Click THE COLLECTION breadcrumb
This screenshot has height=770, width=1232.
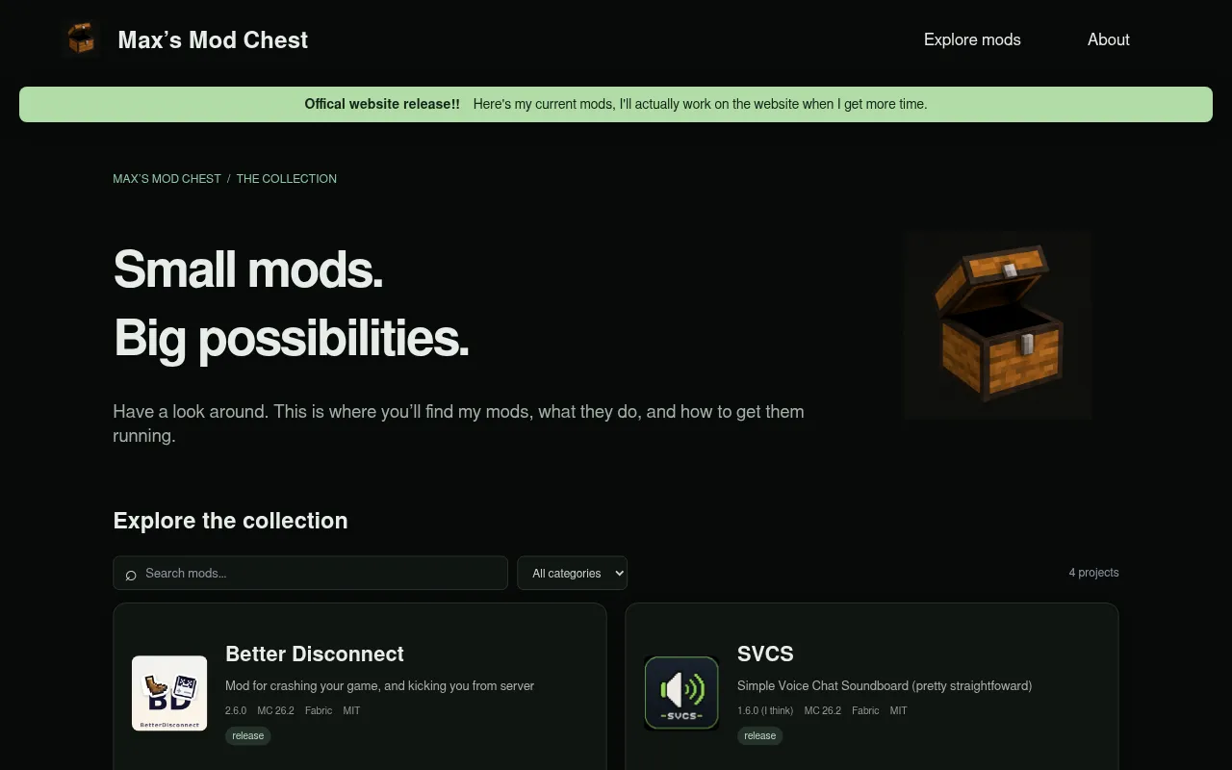tap(287, 179)
